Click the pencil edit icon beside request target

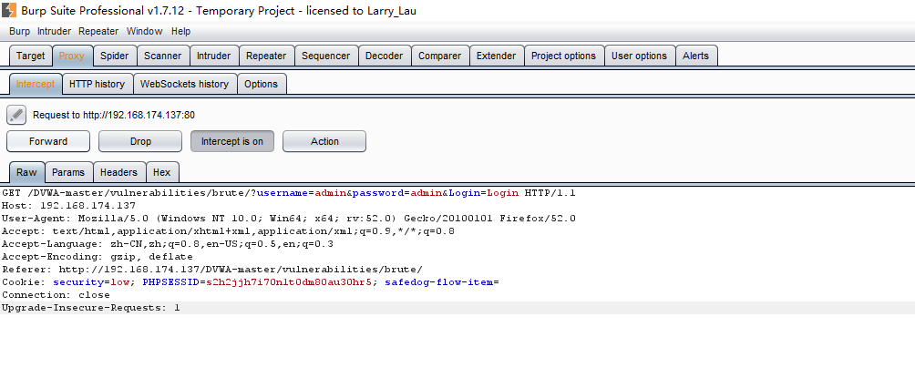16,115
